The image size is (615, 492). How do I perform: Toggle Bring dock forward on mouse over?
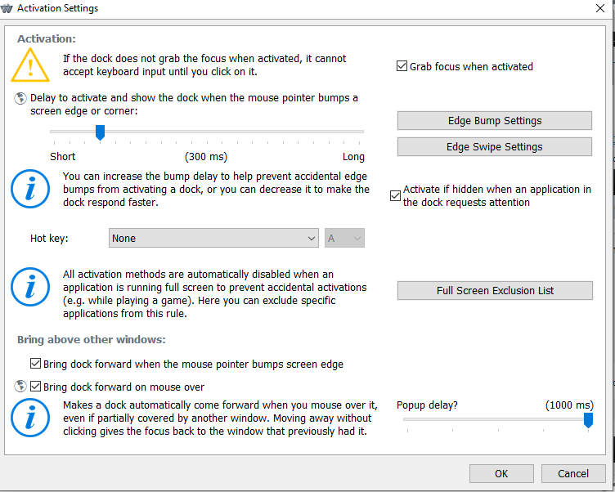click(x=35, y=387)
